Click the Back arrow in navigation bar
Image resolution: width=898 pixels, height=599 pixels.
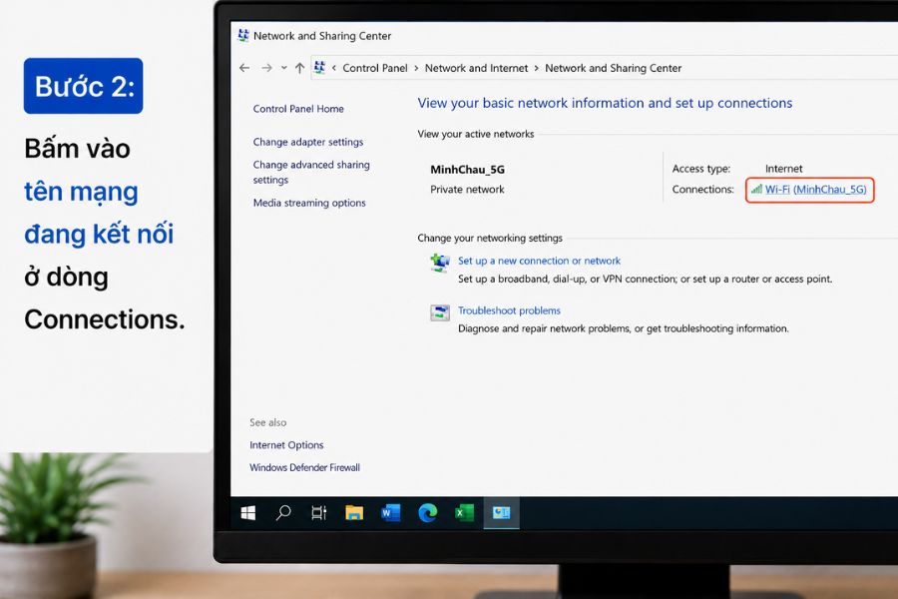pyautogui.click(x=244, y=68)
